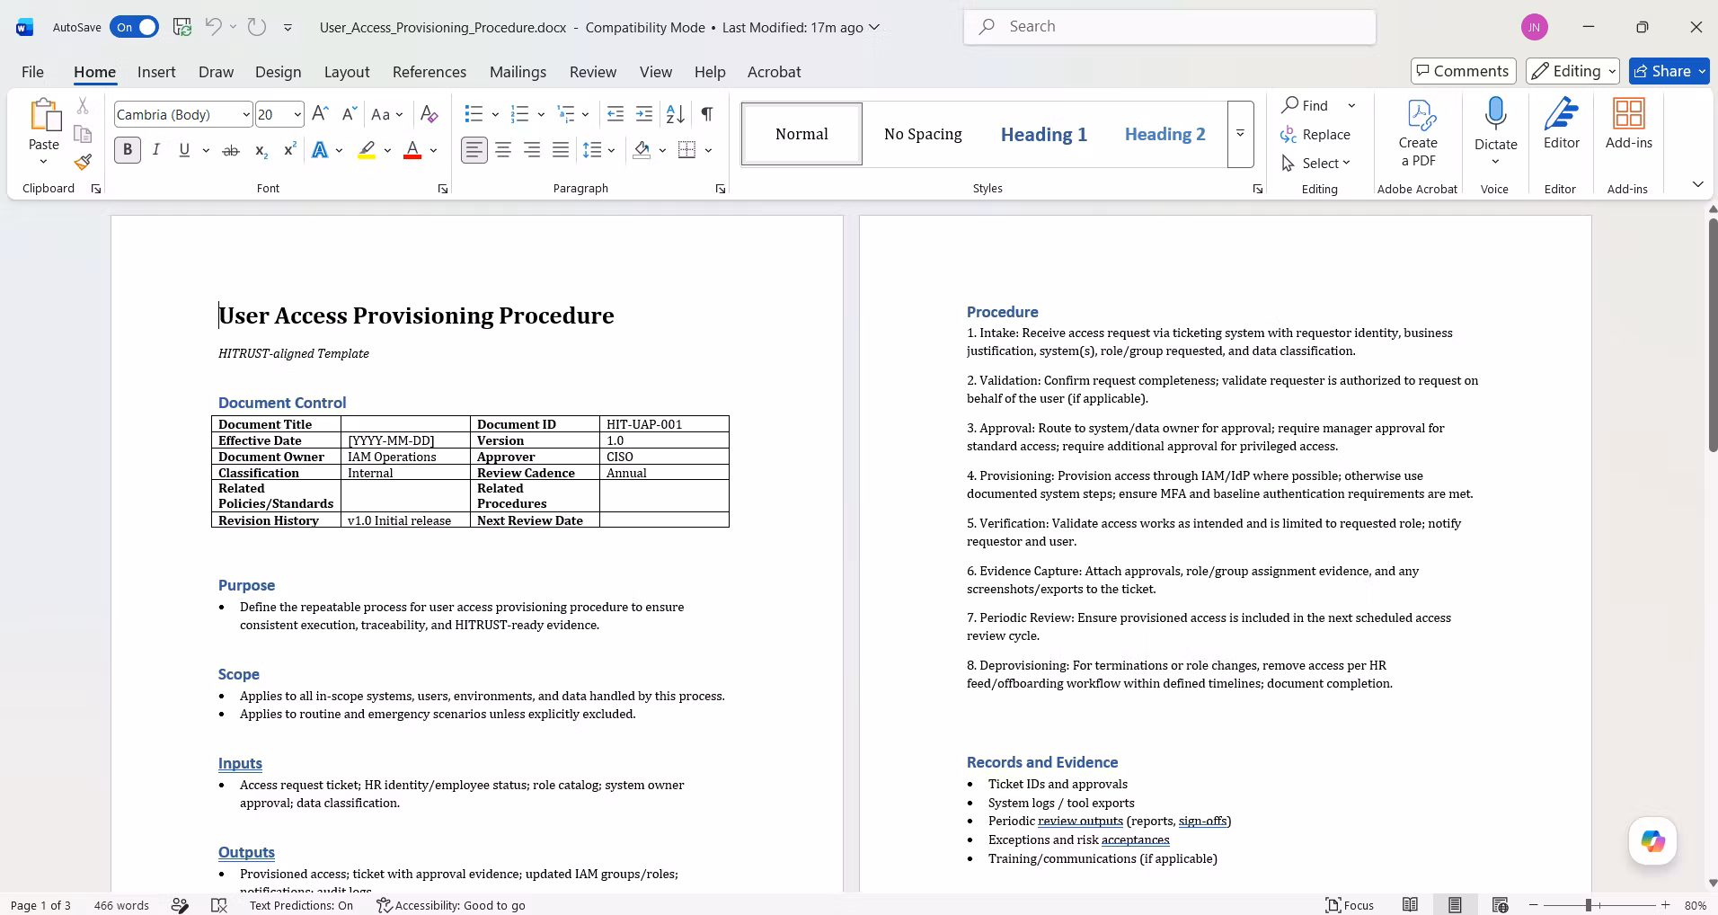1718x915 pixels.
Task: Align paragraph text to the right
Action: point(532,150)
